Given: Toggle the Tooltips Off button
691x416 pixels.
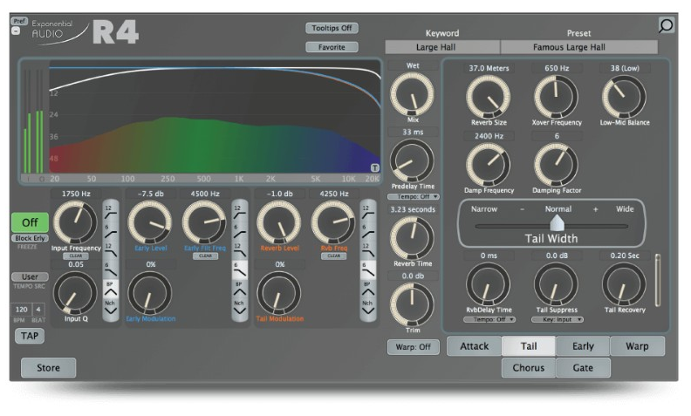Looking at the screenshot, I should click(332, 28).
